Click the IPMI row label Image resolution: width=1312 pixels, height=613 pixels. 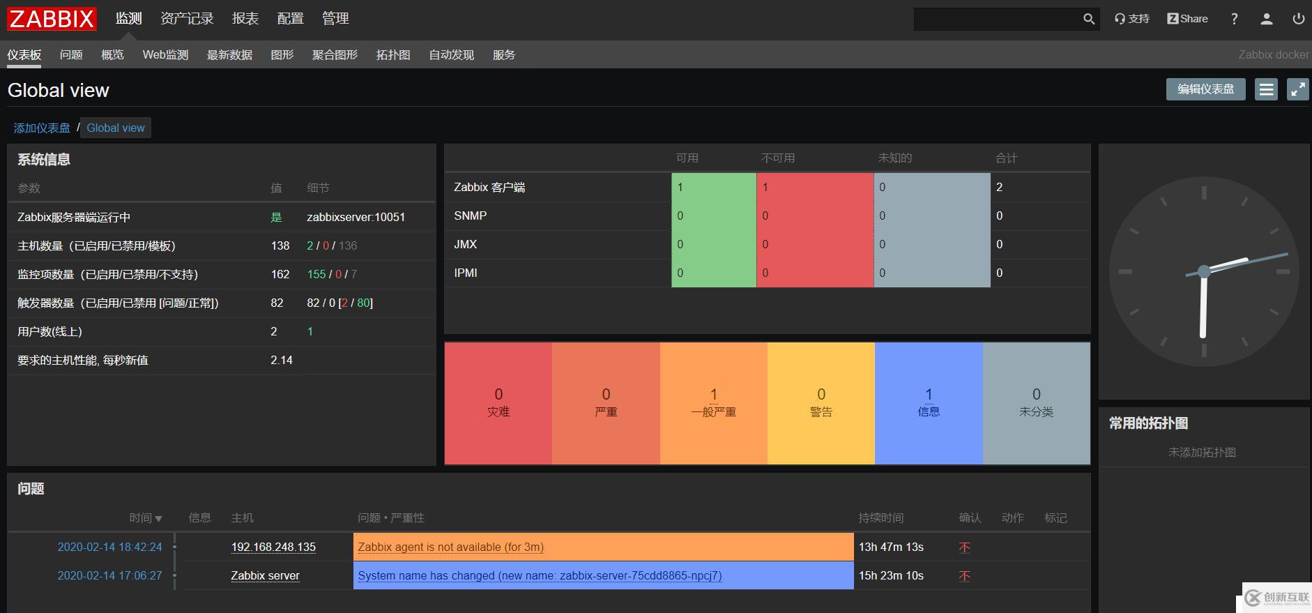[x=466, y=273]
